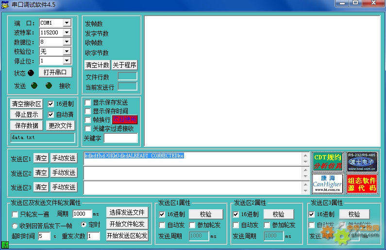Click 选择发送文件 button
This screenshot has height=250, width=386.
[x=127, y=212]
